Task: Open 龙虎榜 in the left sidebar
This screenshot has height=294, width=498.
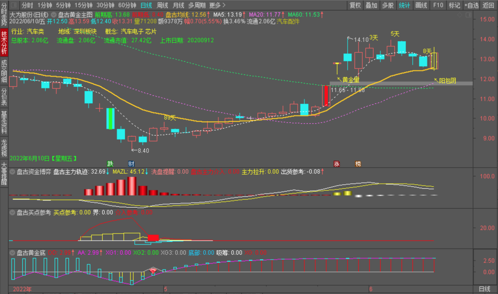Action: point(4,147)
